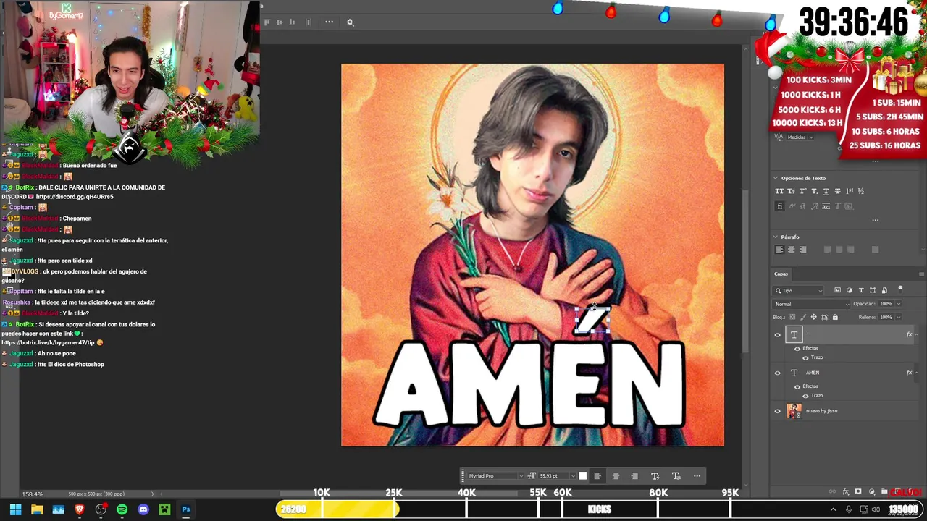Viewport: 927px width, 521px height.
Task: Toggle lock image pixels brush icon
Action: [802, 317]
